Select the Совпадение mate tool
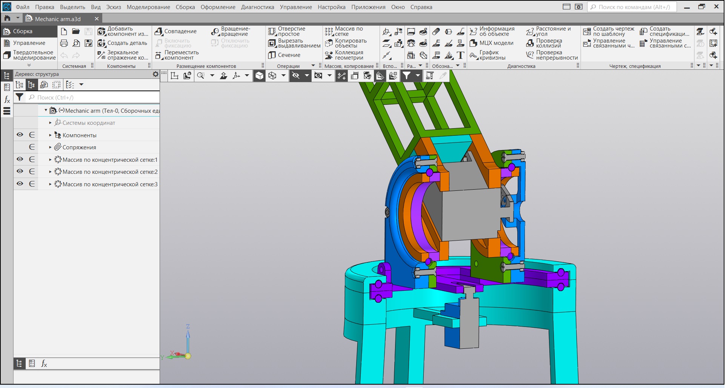Image resolution: width=726 pixels, height=388 pixels. click(159, 32)
